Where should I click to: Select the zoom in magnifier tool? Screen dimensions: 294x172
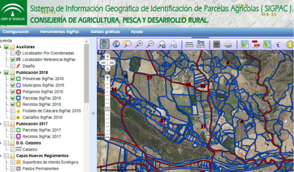[x=139, y=44]
